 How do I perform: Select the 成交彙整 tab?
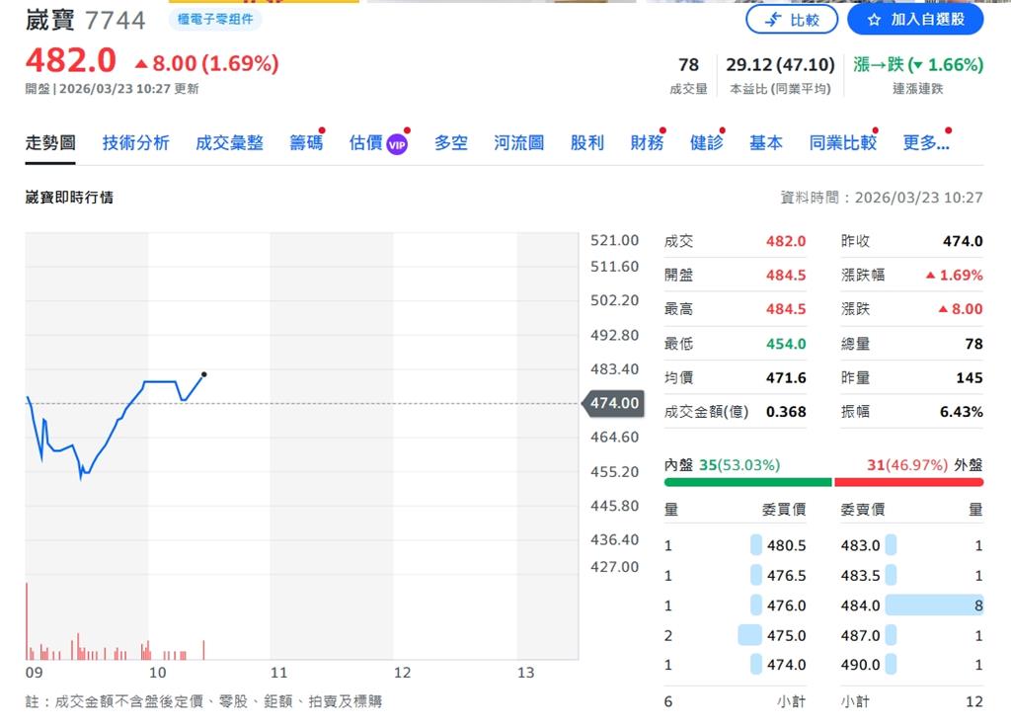230,142
